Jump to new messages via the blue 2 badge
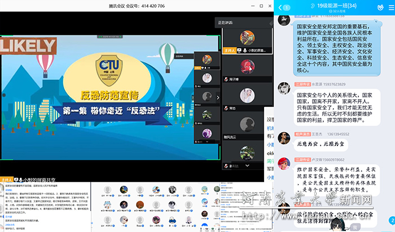 click(392, 221)
